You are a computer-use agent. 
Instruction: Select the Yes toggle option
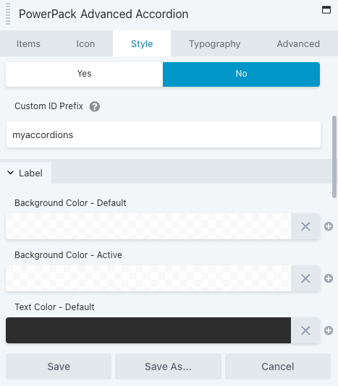point(84,74)
